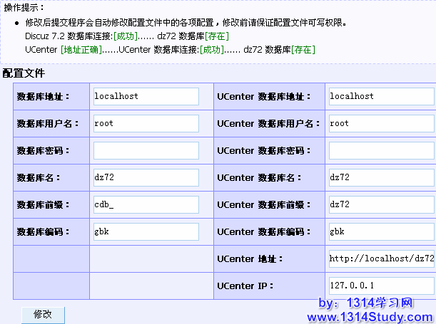Image resolution: width=436 pixels, height=324 pixels.
Task: Focus the 数据库前缀 field containing cdb_
Action: tap(146, 205)
